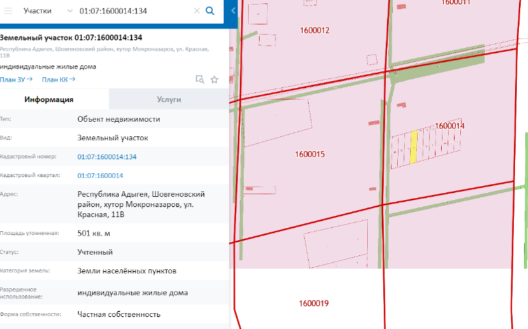Screen dimensions: 528x329
Task: Collapse the side panel with arrow
Action: click(x=233, y=11)
